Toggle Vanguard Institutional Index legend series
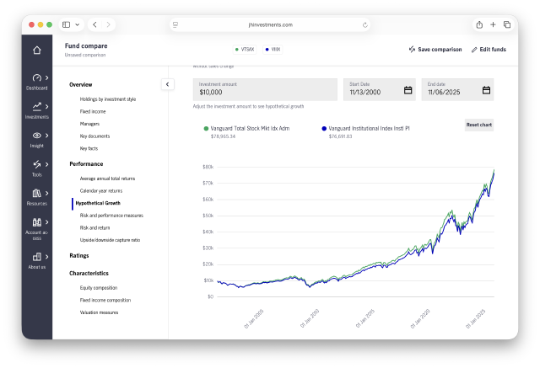Screen dimensions: 540x368 [324, 128]
